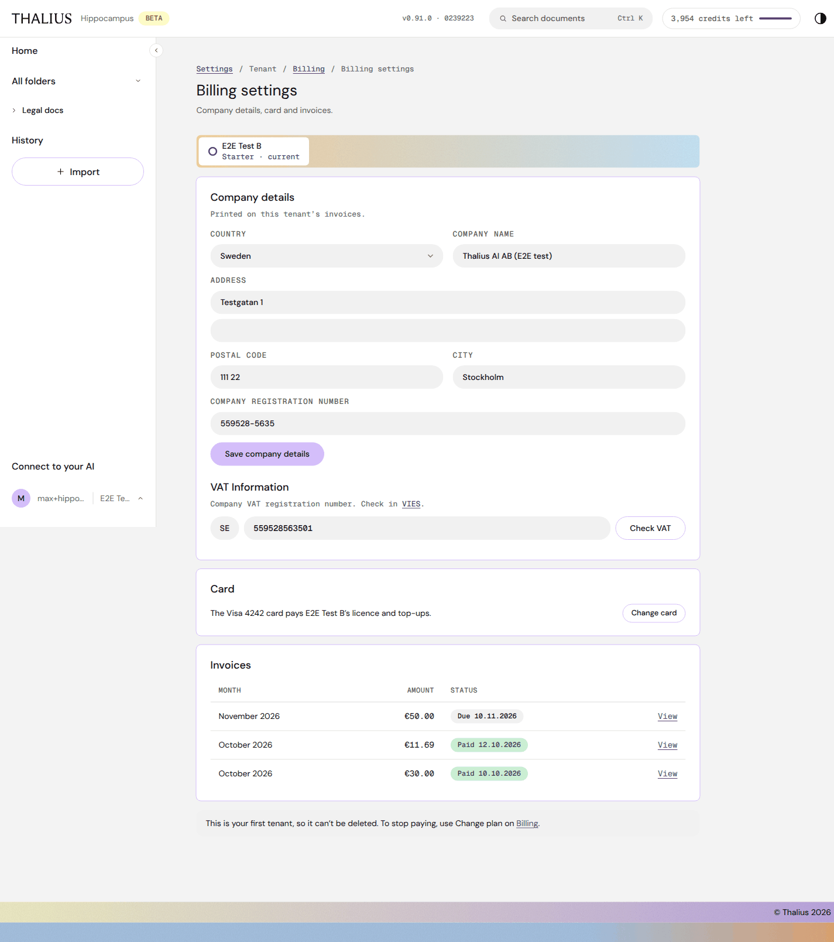
Task: Open Connect to your AI
Action: click(53, 467)
